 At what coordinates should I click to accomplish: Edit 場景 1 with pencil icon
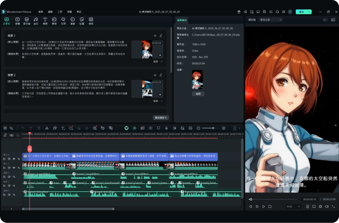coord(161,36)
